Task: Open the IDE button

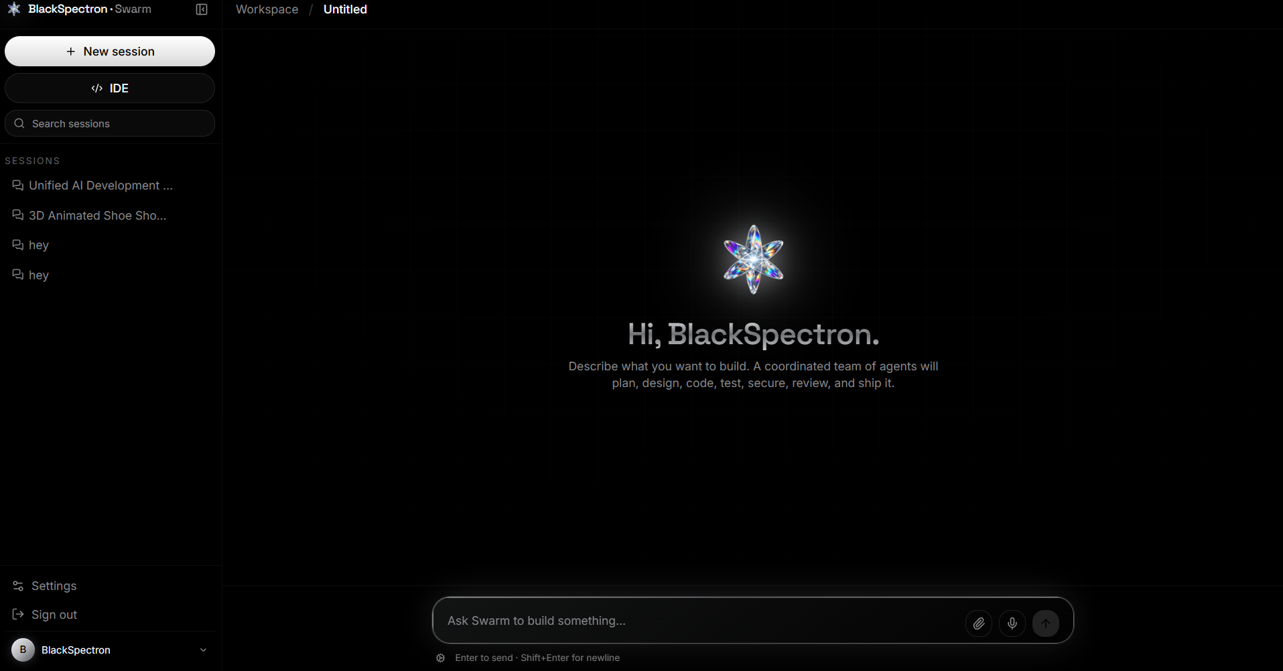Action: click(x=110, y=88)
